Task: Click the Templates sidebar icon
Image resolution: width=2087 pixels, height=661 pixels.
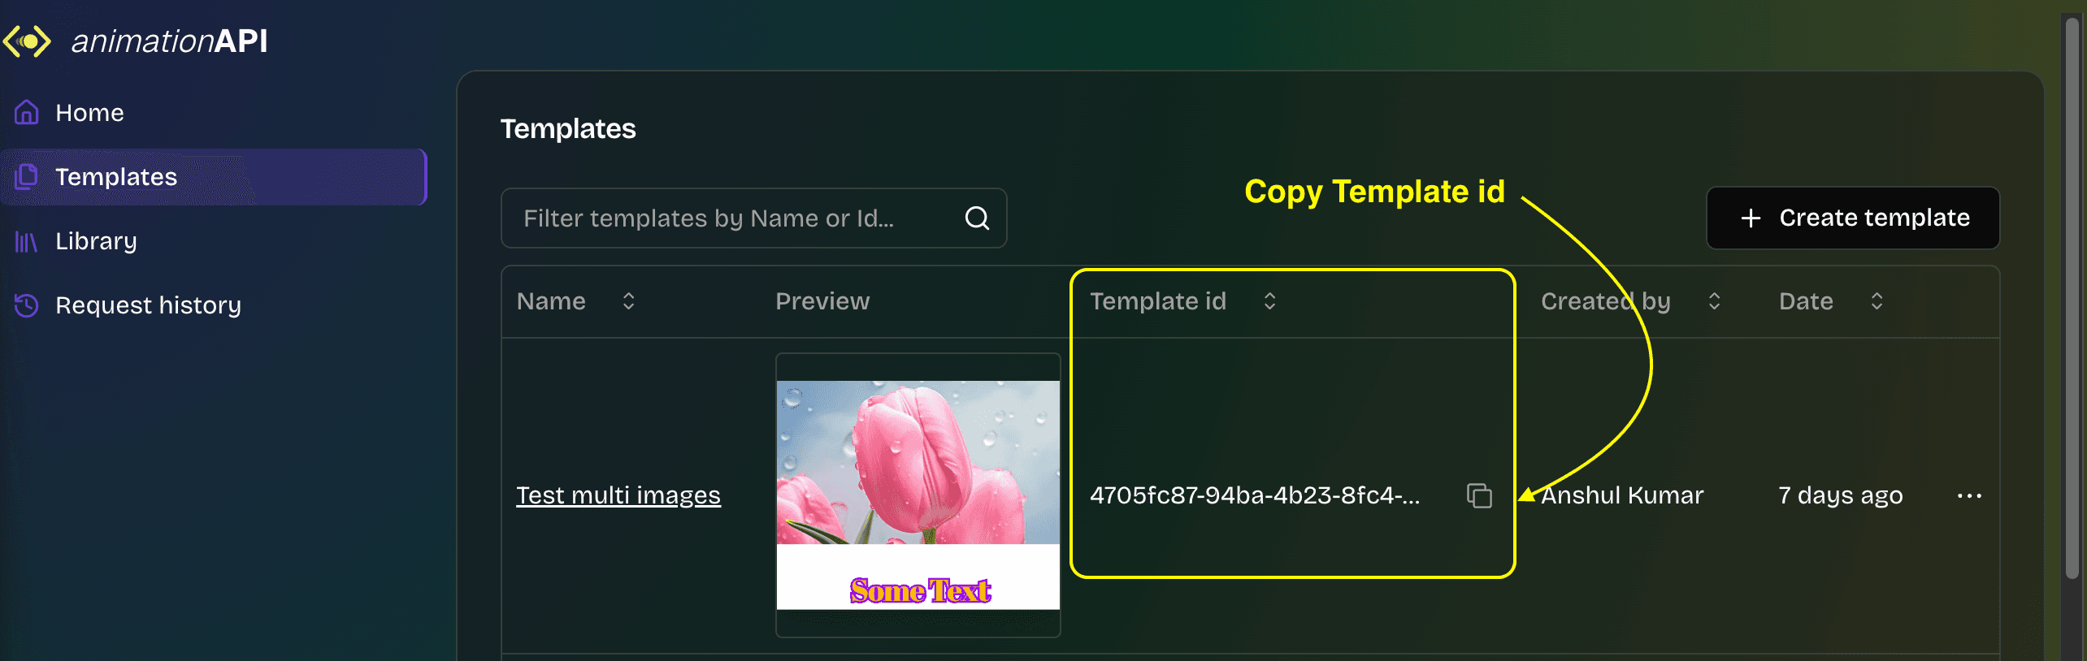Action: coord(27,177)
